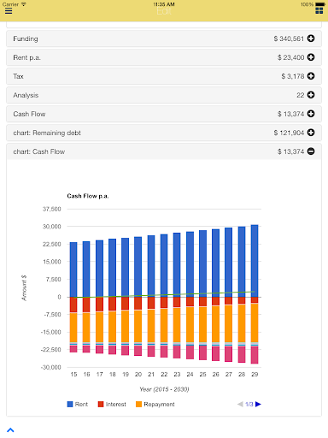The height and width of the screenshot is (438, 328).
Task: Expand the Funding section plus icon
Action: point(311,38)
